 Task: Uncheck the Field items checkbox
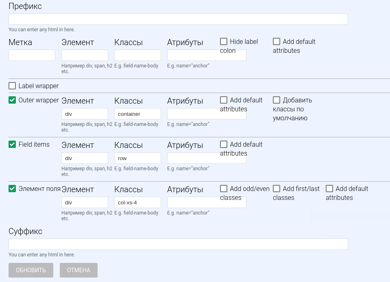coord(12,144)
